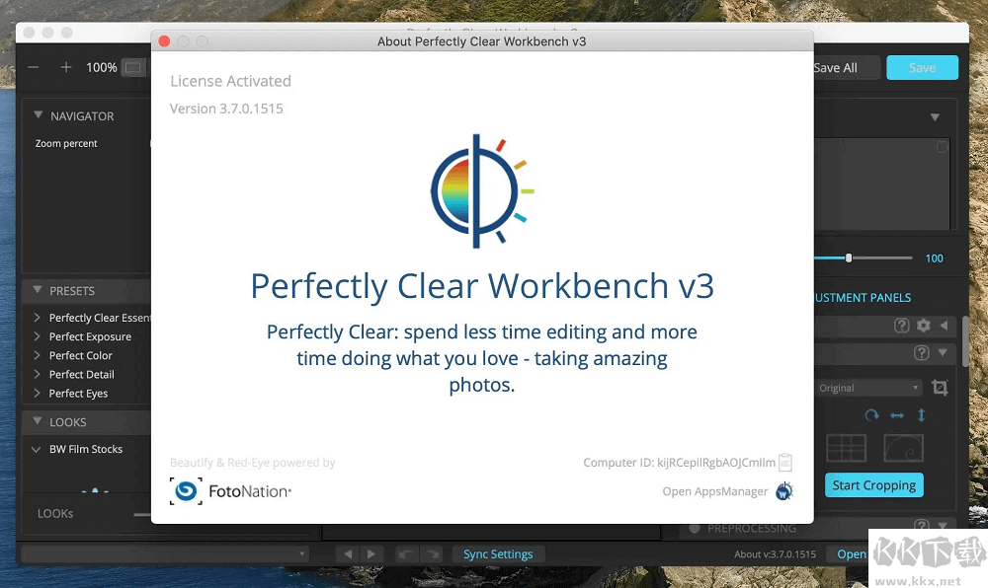The height and width of the screenshot is (588, 988).
Task: Open settings gear in adjustment panels header
Action: click(924, 326)
